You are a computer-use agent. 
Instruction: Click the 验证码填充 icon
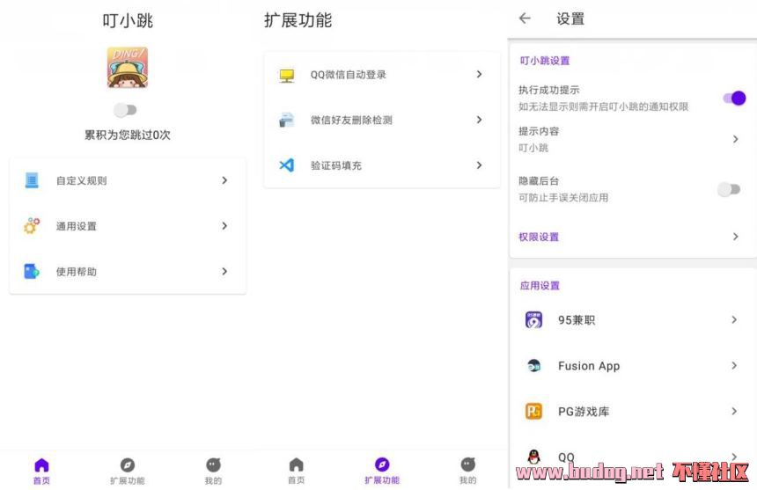[287, 165]
